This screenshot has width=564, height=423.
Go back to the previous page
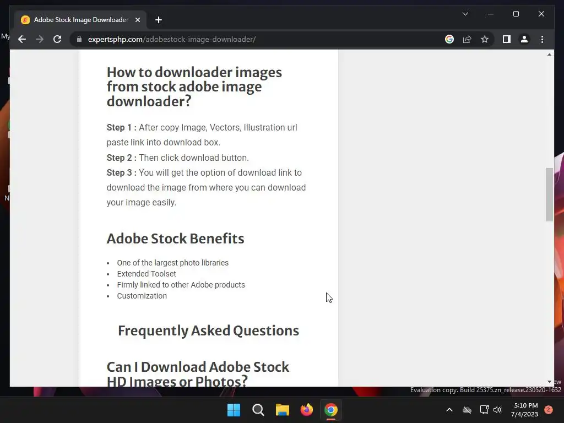[x=22, y=39]
